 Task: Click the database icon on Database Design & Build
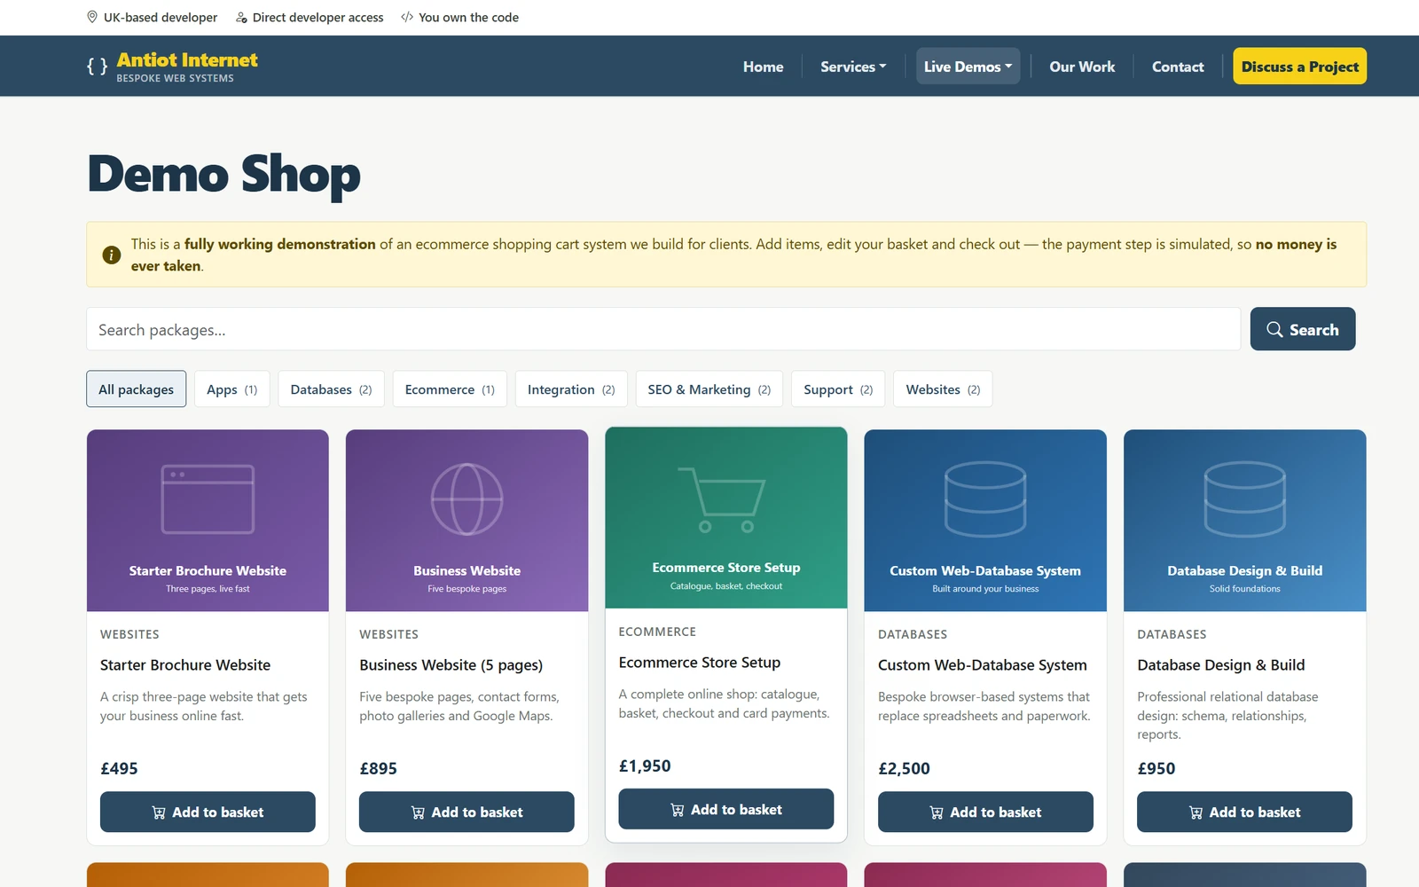pos(1244,499)
